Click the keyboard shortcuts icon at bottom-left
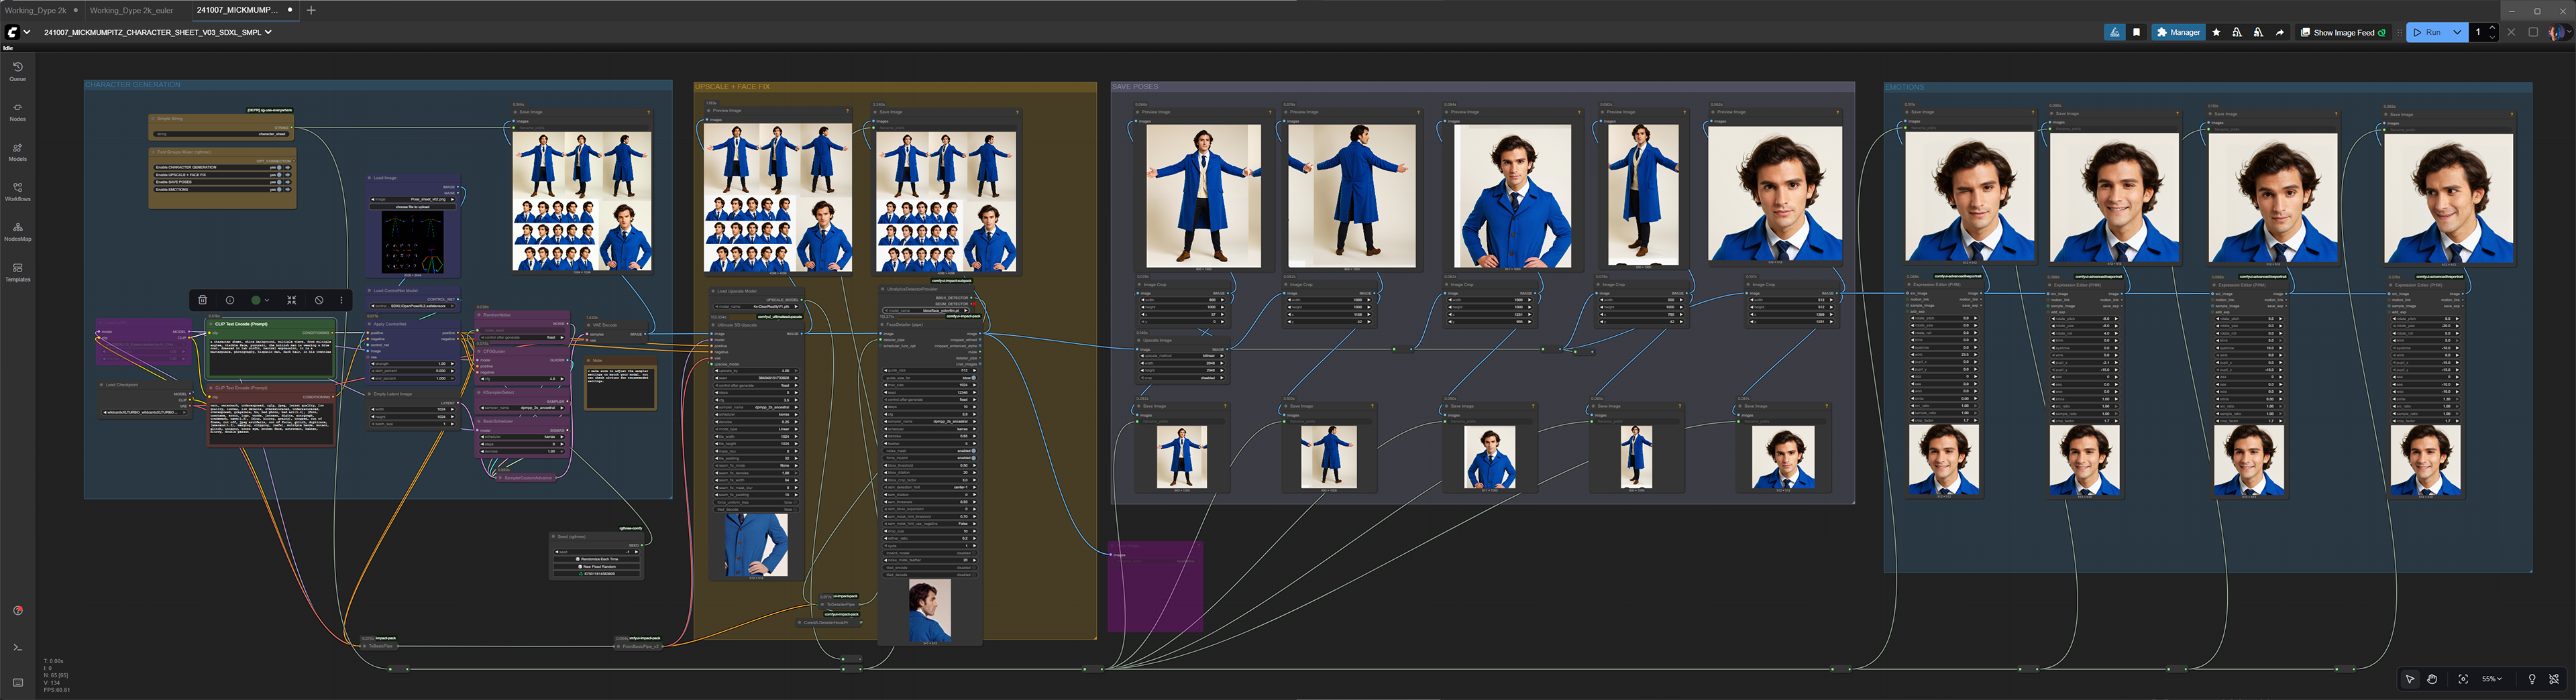The image size is (2576, 700). pyautogui.click(x=17, y=682)
